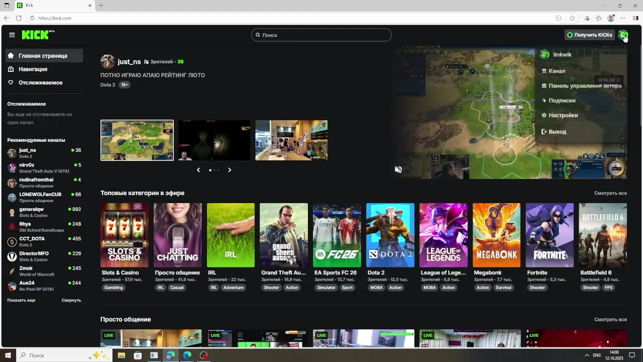The image size is (643, 362).
Task: Click the Casual tag
Action: point(177,288)
